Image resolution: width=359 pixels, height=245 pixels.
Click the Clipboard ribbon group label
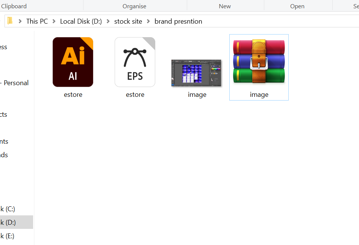(x=14, y=6)
